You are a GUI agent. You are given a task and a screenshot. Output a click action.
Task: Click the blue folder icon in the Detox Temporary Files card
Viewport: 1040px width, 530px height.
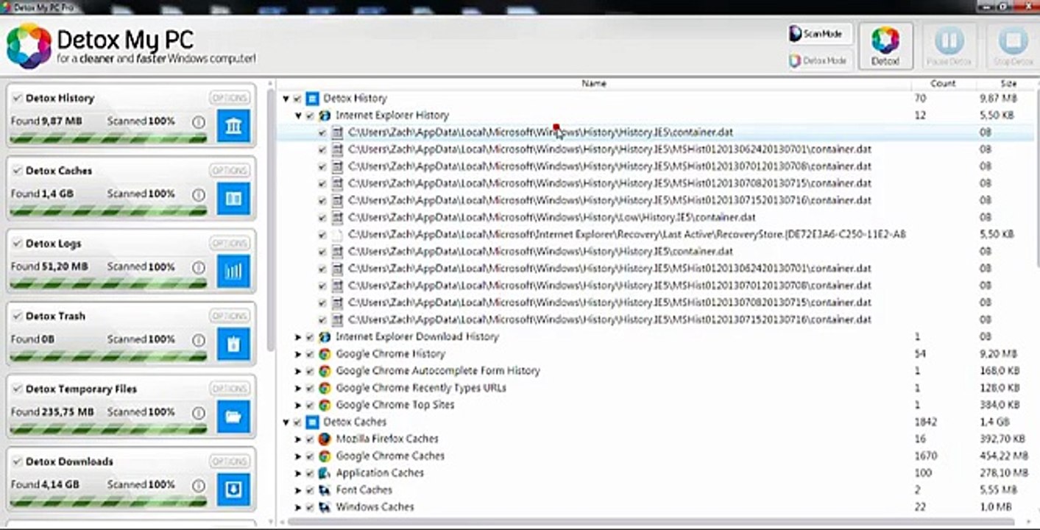tap(233, 417)
